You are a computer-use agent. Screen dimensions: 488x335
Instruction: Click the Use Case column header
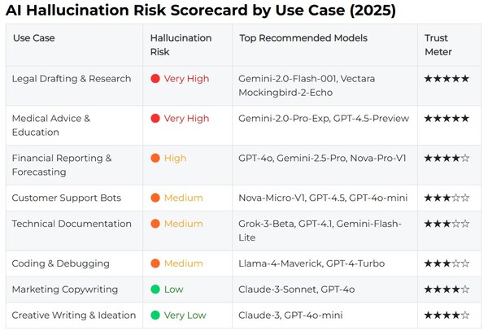(33, 38)
